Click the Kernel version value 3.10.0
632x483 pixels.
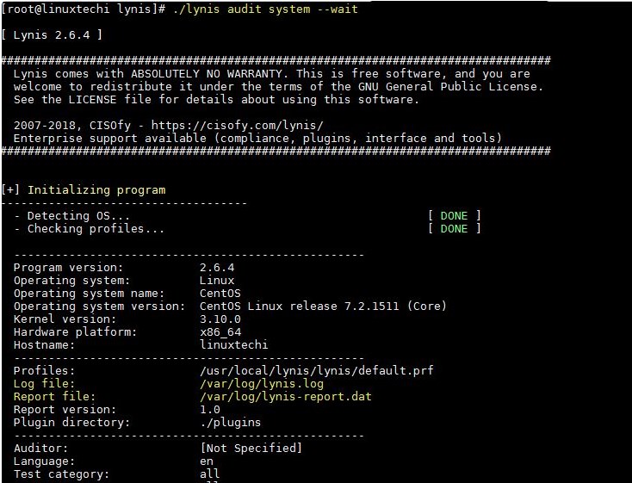click(x=220, y=319)
